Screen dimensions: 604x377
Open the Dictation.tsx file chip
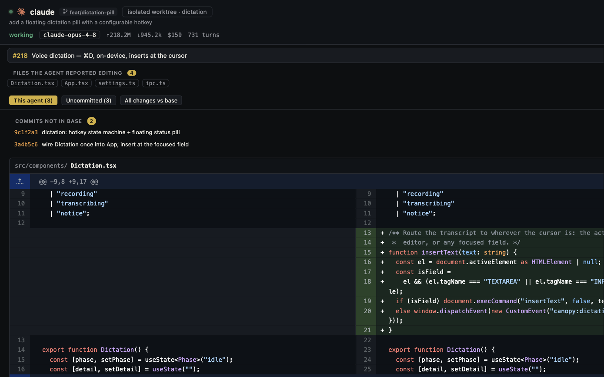(x=33, y=83)
